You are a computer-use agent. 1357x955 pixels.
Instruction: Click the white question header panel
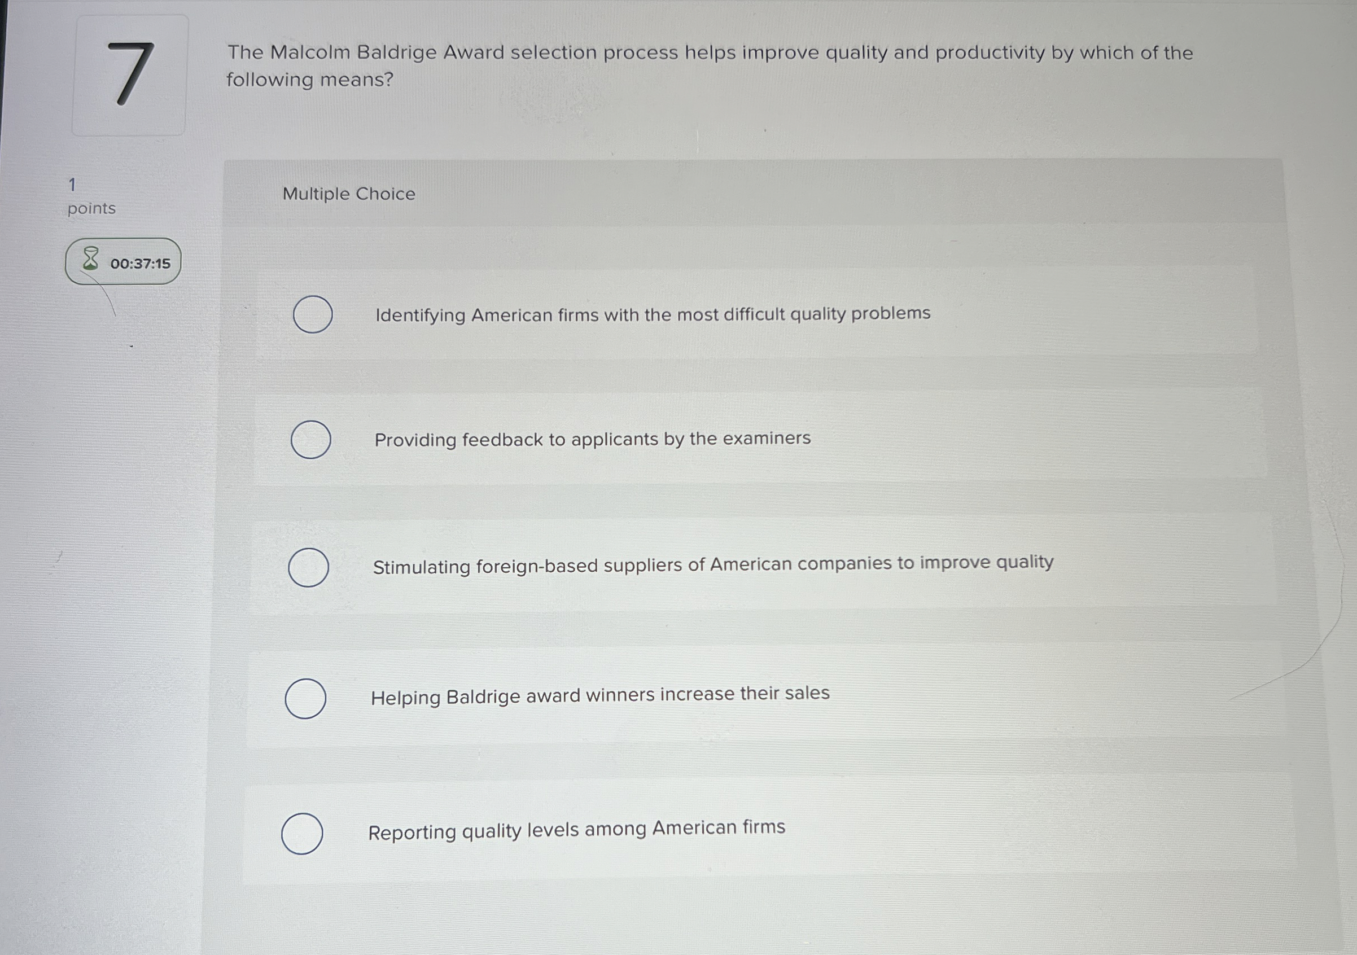click(709, 77)
